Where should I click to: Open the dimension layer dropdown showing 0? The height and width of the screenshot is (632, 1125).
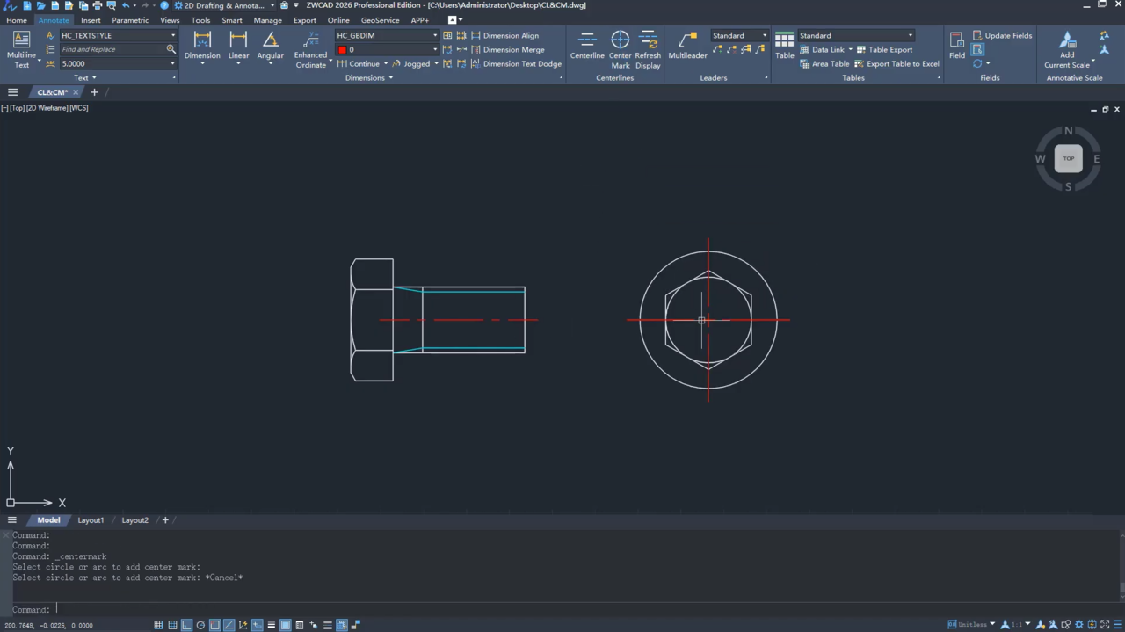click(x=434, y=50)
